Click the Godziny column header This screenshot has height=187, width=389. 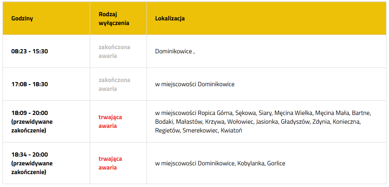point(22,19)
